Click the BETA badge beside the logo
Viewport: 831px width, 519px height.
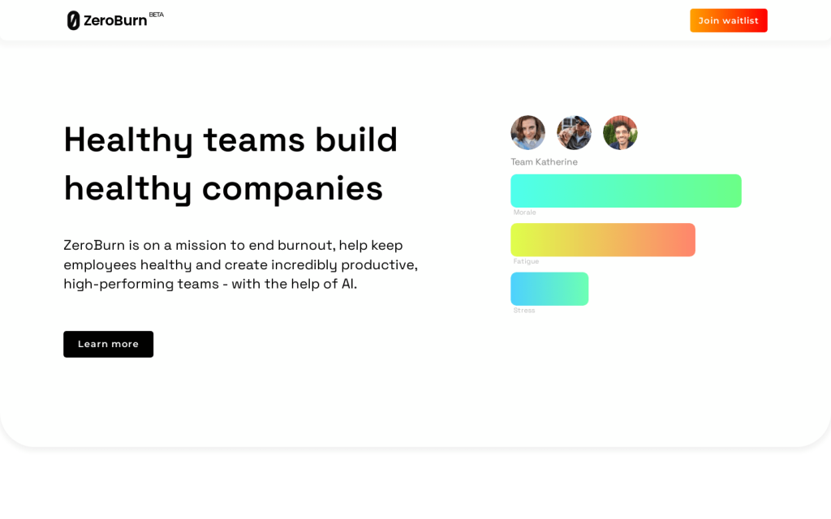click(157, 15)
